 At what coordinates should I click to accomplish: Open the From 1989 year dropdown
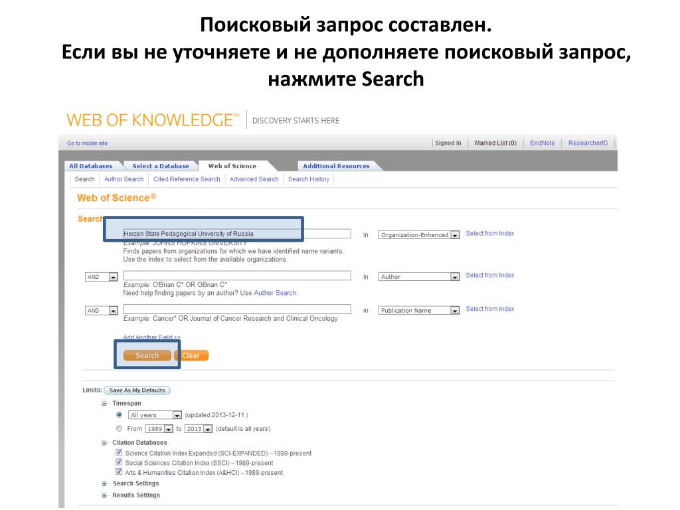[159, 429]
